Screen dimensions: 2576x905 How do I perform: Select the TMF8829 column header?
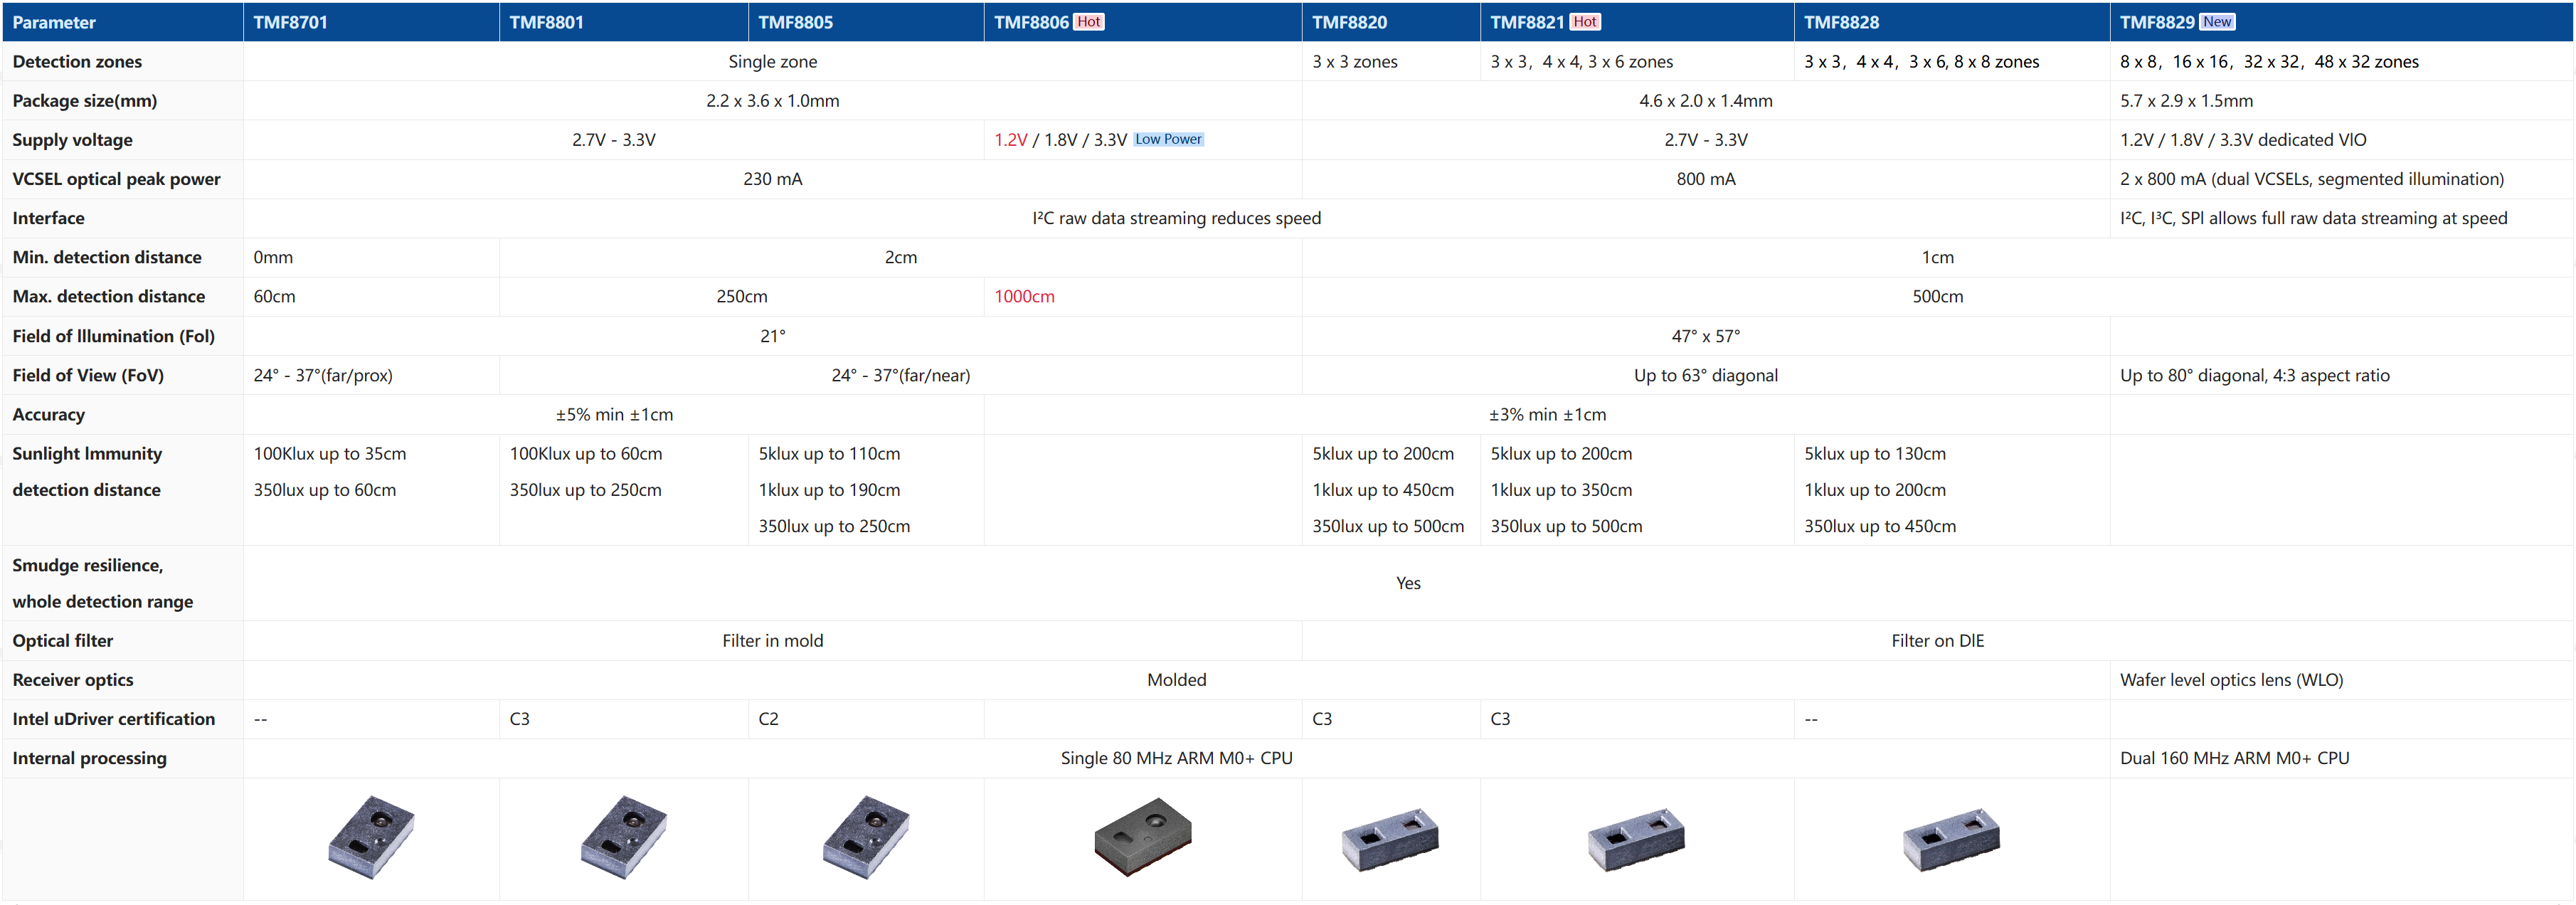pyautogui.click(x=2342, y=22)
